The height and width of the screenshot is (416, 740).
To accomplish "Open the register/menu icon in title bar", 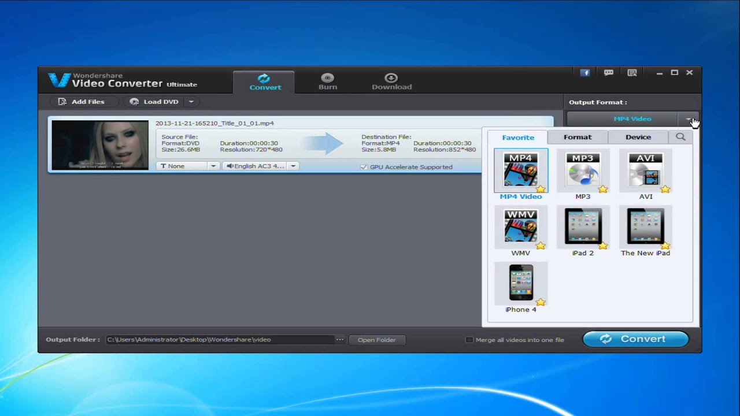I will 632,73.
